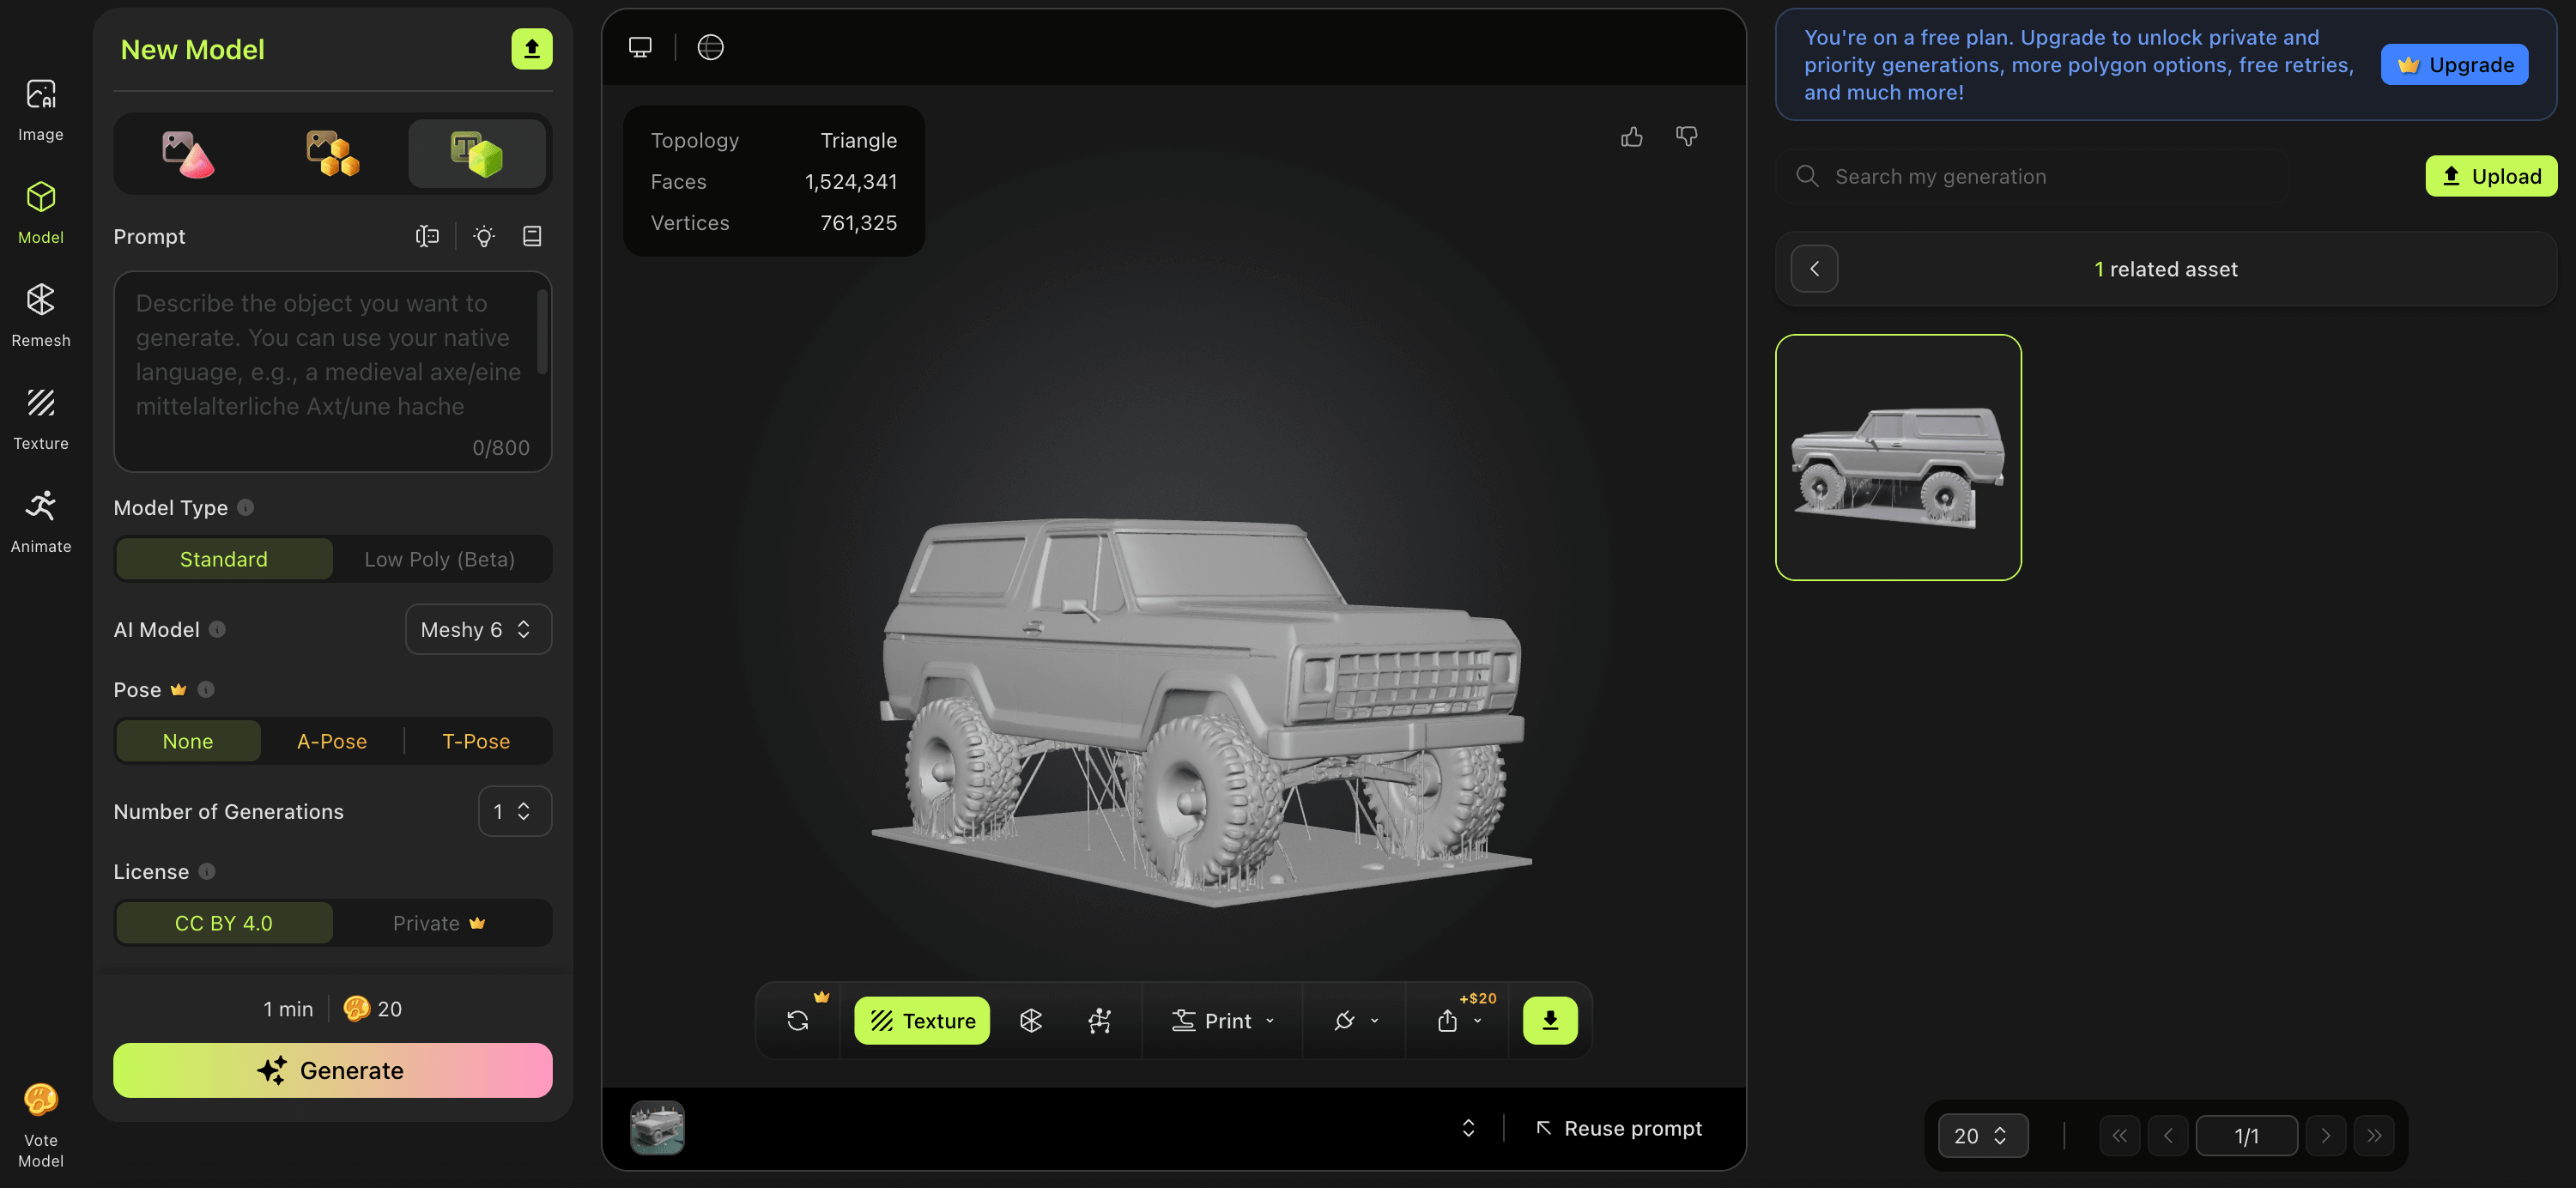Expand the Print options dropdown

tap(1221, 1020)
